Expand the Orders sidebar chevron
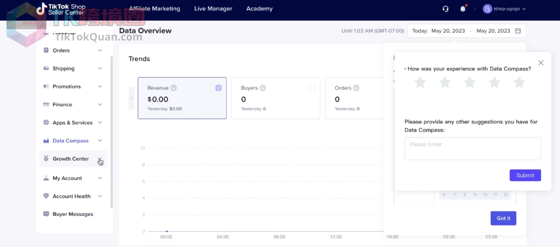The height and width of the screenshot is (247, 560). tap(100, 50)
